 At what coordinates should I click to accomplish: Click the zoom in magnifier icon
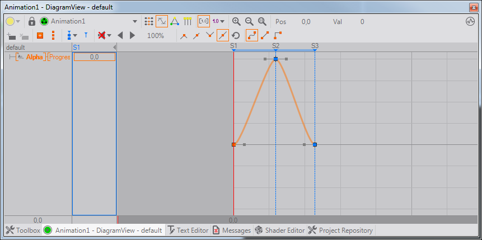[x=236, y=21]
